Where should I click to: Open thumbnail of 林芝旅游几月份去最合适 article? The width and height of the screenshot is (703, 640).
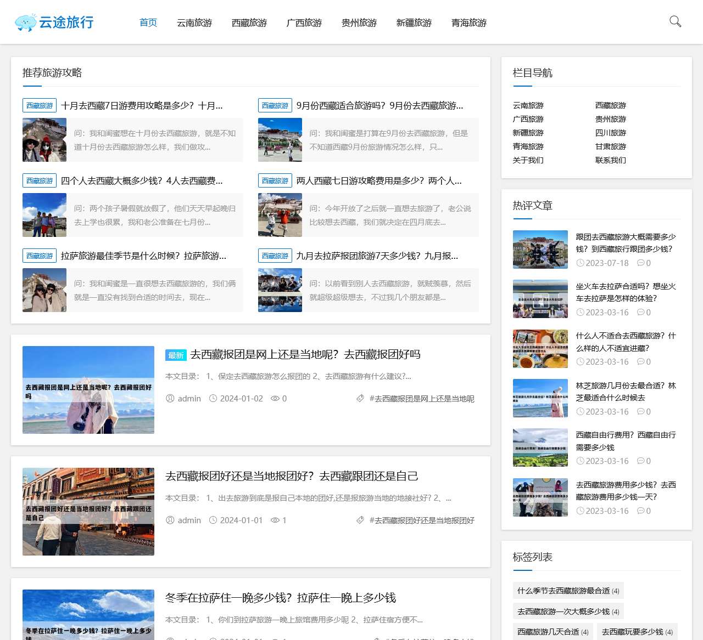click(540, 398)
